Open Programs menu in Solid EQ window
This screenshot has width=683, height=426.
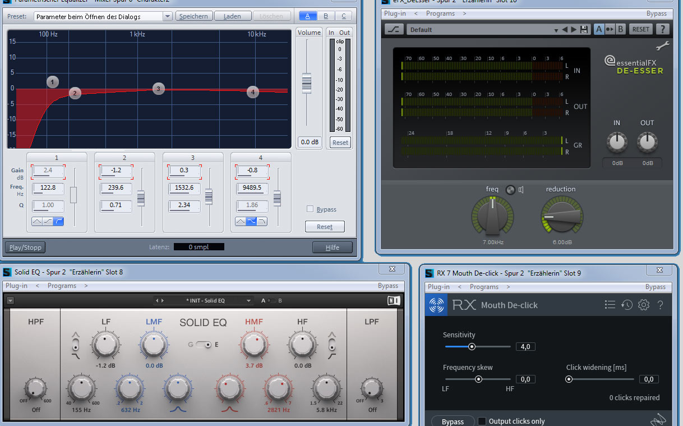tap(62, 286)
